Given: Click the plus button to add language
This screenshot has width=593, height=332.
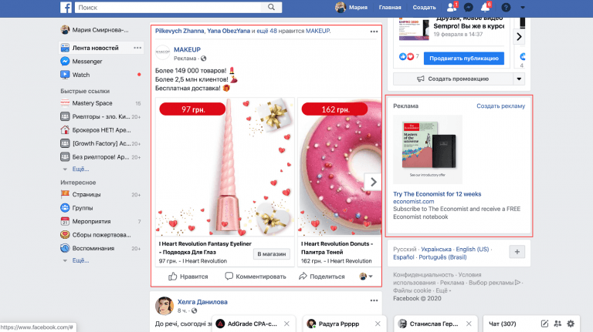Looking at the screenshot, I should point(517,252).
